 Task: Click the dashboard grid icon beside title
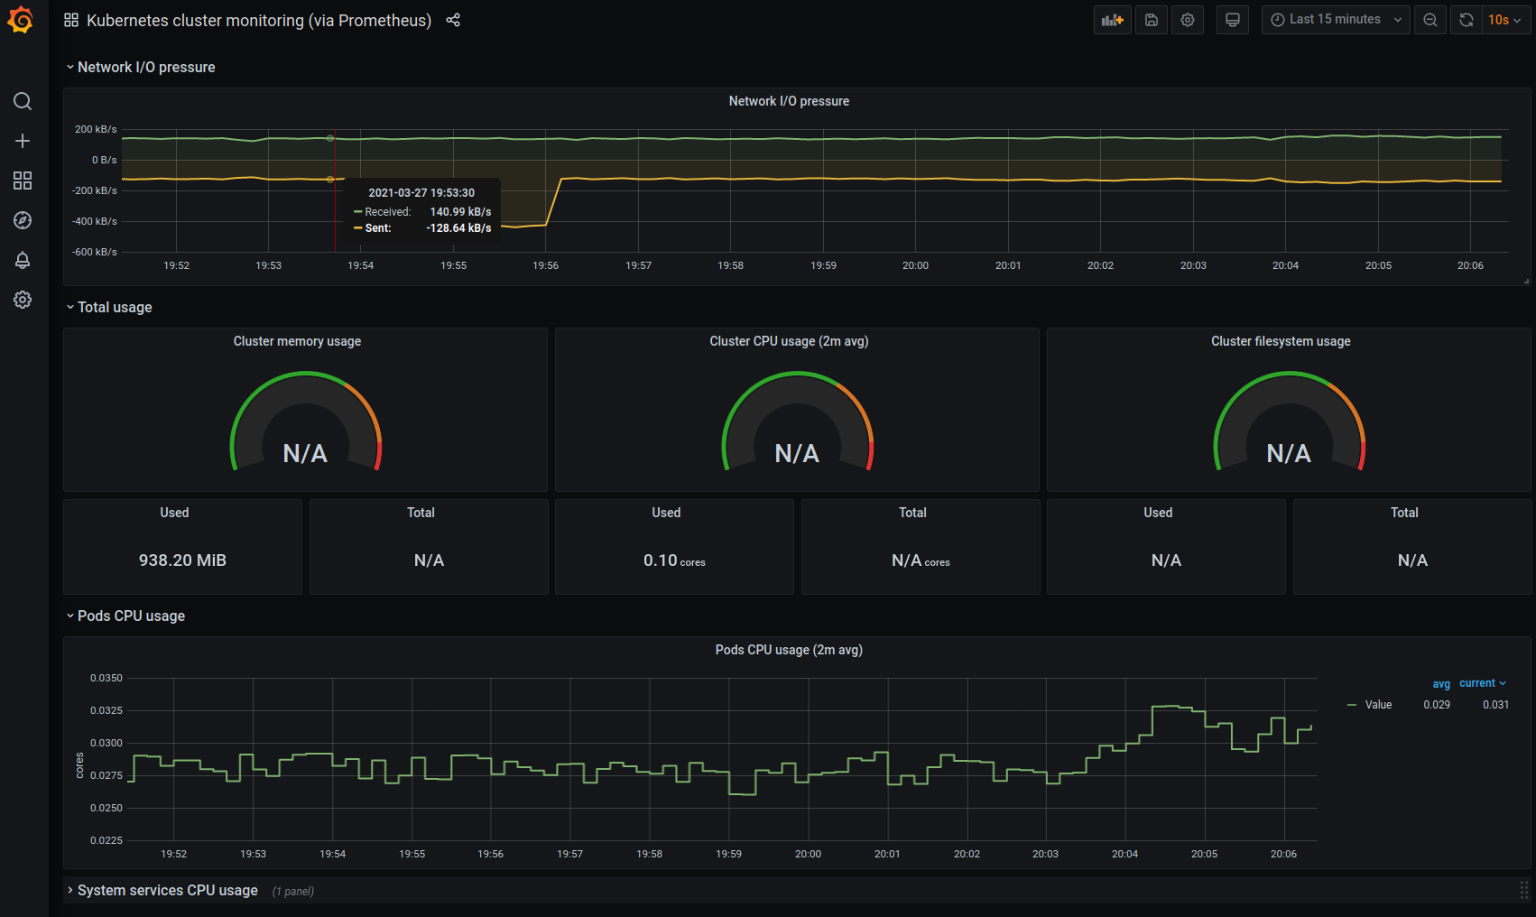click(71, 20)
